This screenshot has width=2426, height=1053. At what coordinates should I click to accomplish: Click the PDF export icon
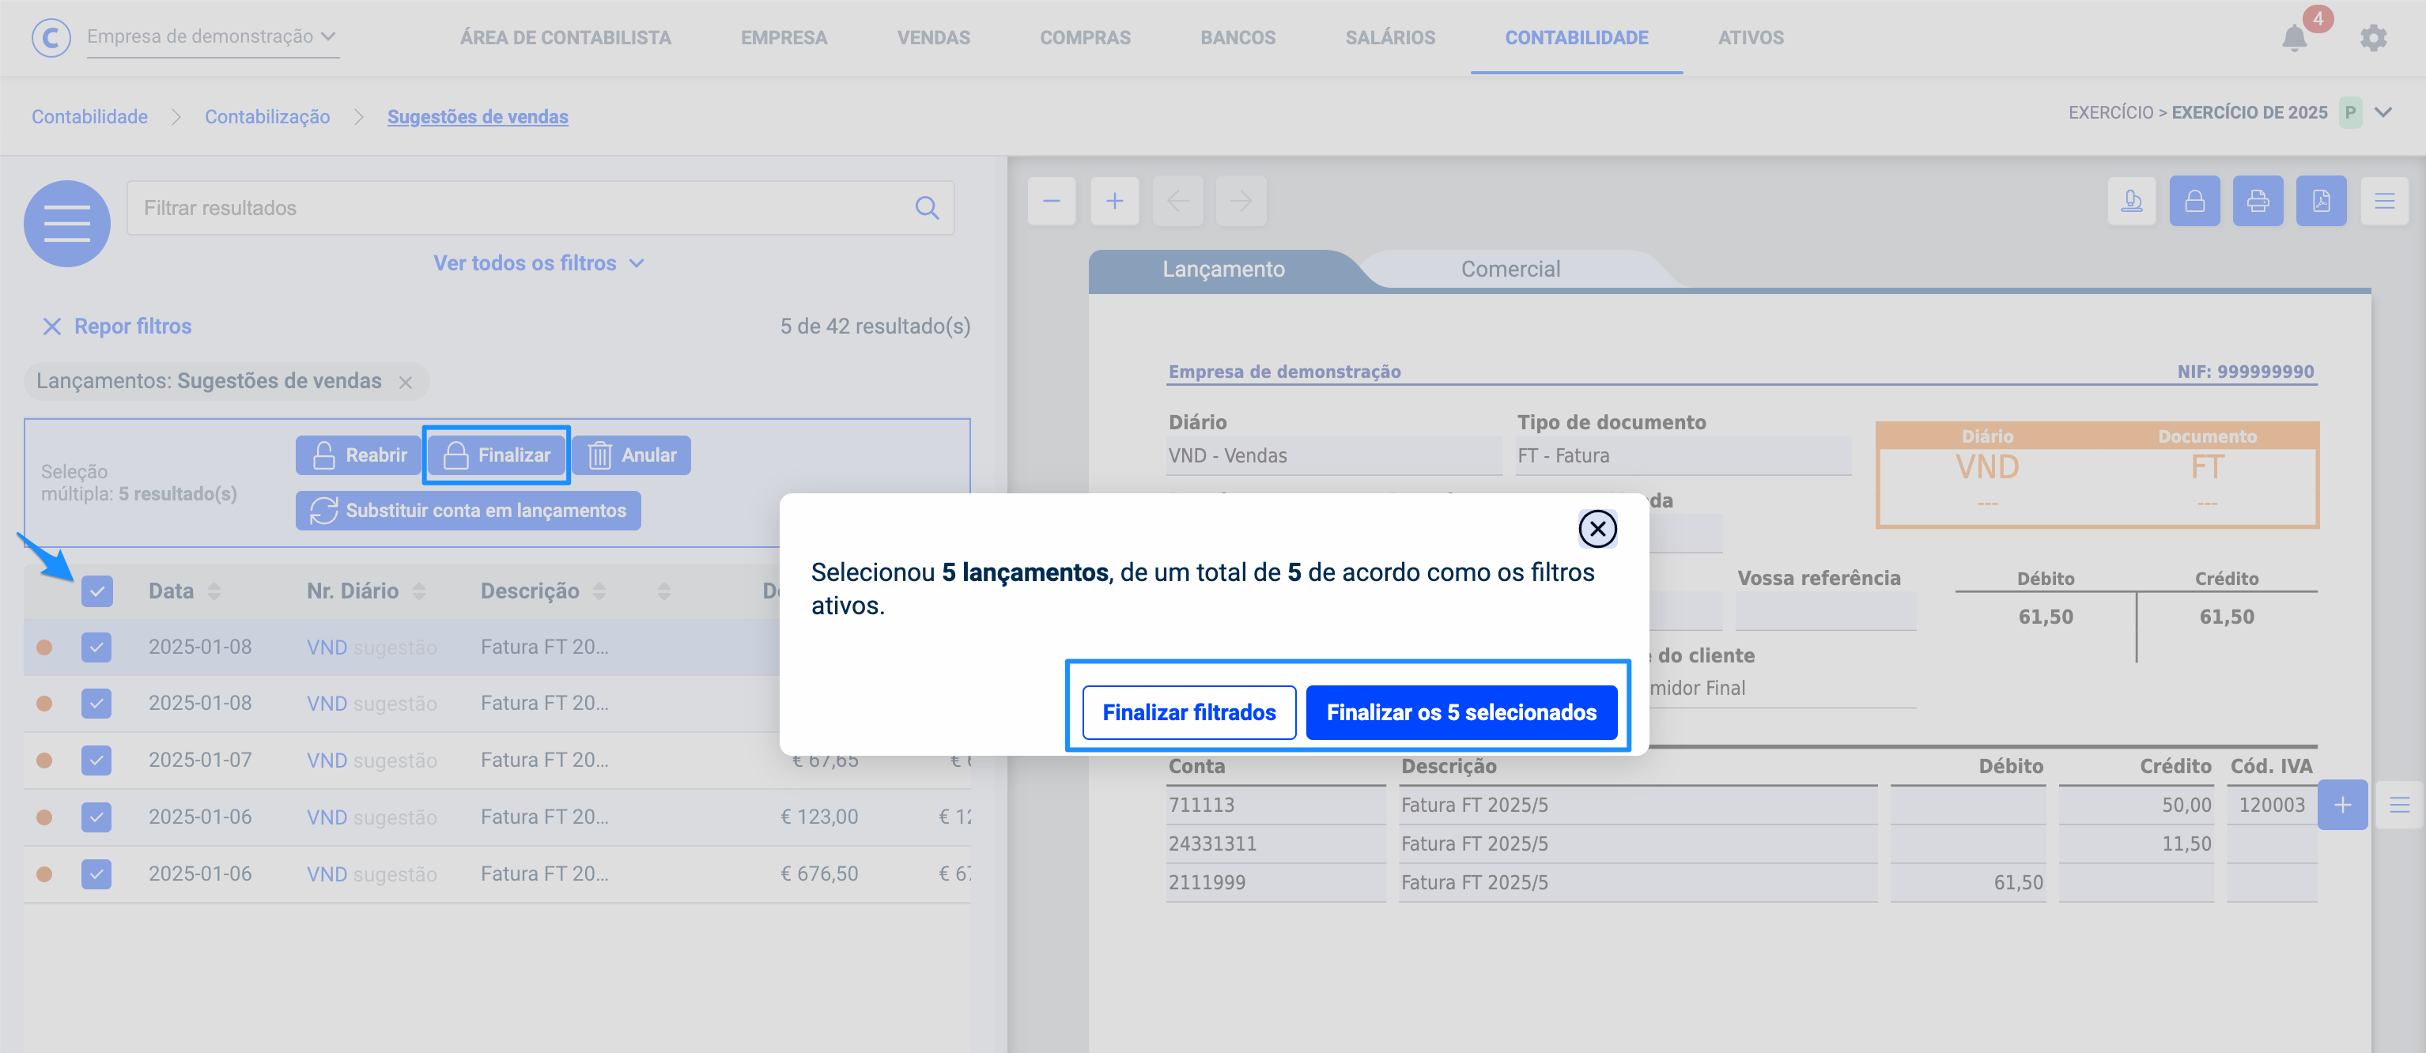coord(2321,201)
